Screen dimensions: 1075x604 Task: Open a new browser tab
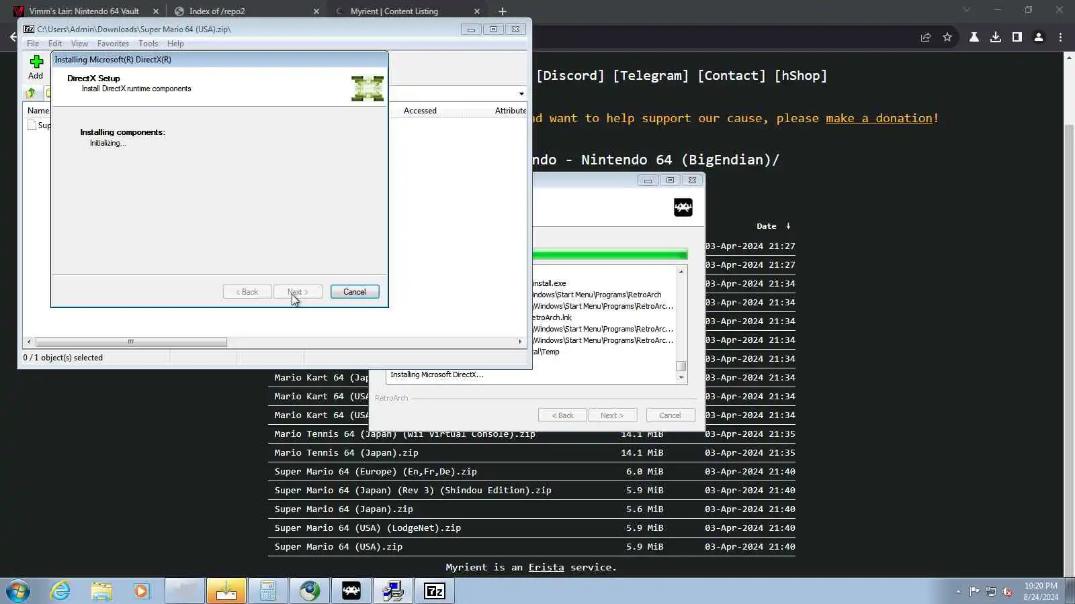pyautogui.click(x=503, y=11)
